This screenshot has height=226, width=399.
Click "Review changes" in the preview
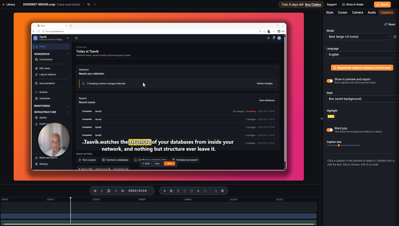tap(265, 83)
